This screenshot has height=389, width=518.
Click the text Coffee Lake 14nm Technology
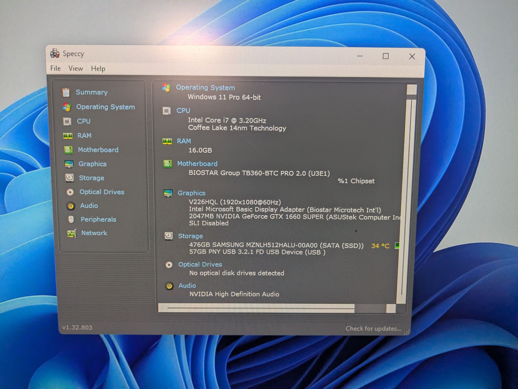click(237, 128)
